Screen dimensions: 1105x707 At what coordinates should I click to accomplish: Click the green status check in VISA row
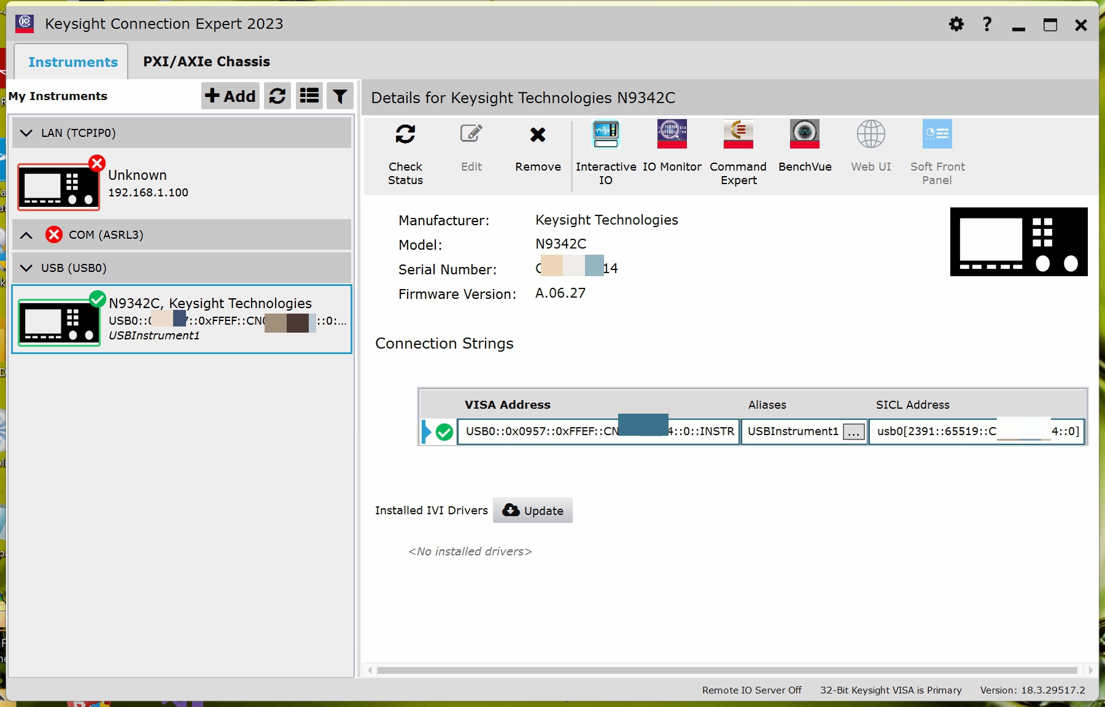pos(444,432)
